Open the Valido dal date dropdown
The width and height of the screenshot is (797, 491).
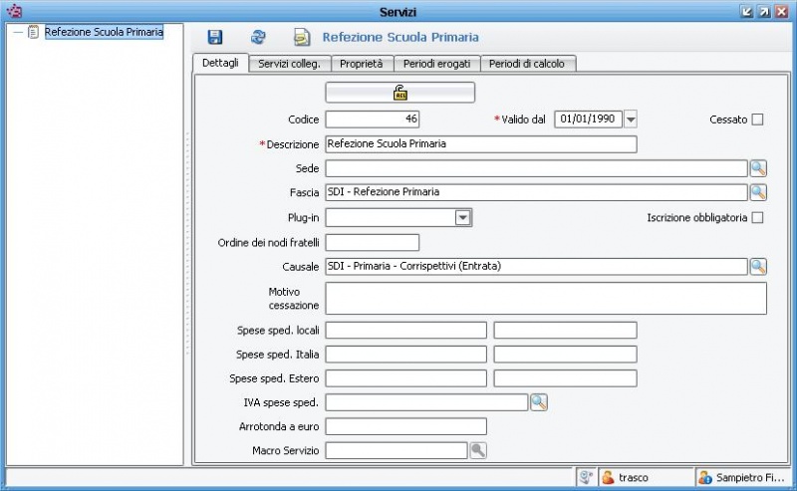click(x=630, y=120)
